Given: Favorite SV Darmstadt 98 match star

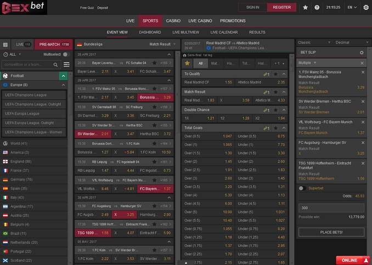Looking at the screenshot, I should (154, 107).
